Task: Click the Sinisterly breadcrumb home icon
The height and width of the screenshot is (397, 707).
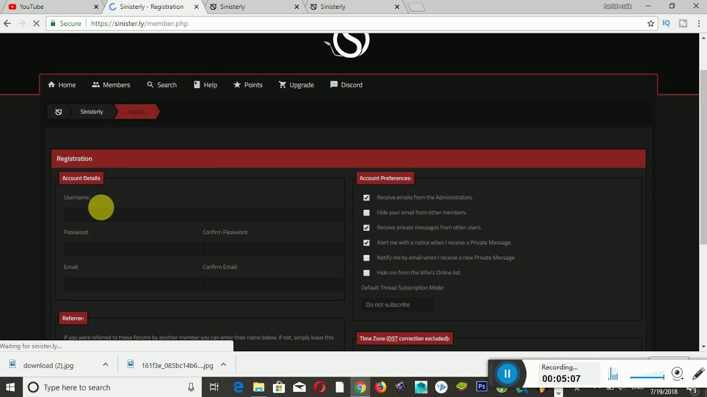Action: tap(59, 112)
